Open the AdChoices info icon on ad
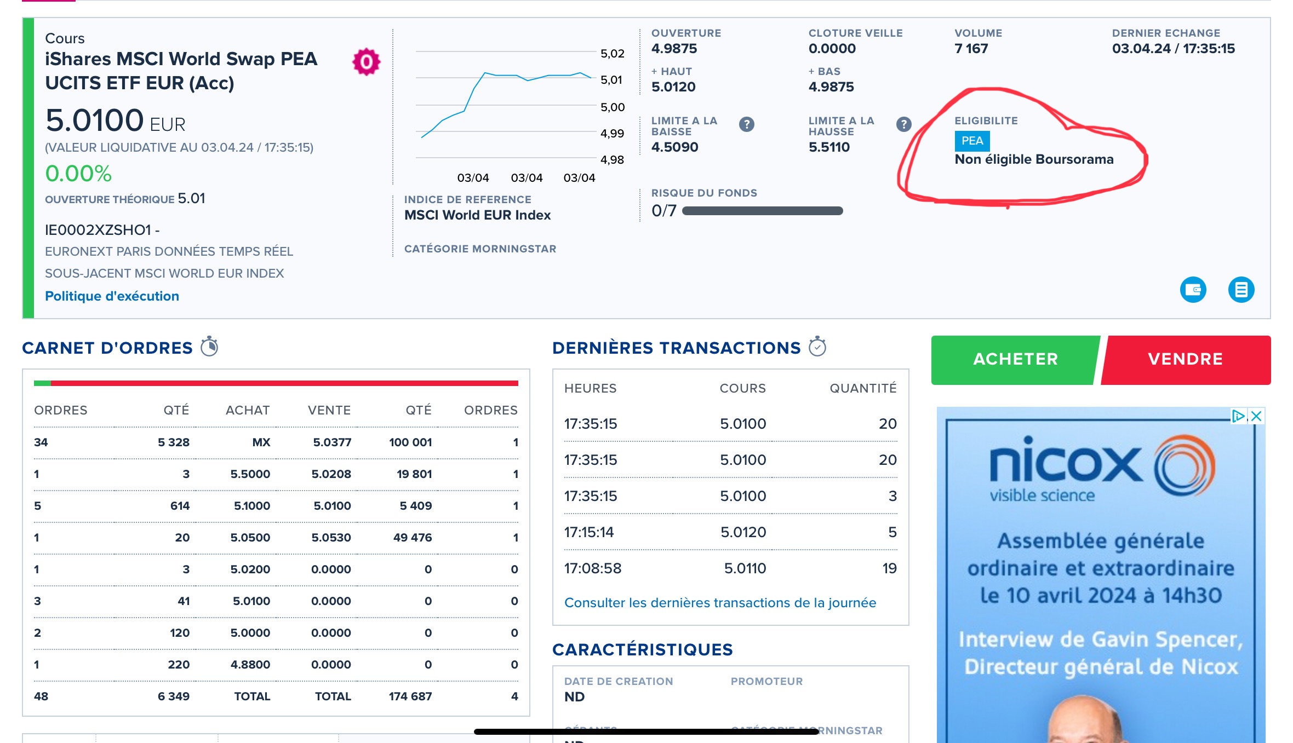Viewport: 1293px width, 743px height. point(1238,416)
